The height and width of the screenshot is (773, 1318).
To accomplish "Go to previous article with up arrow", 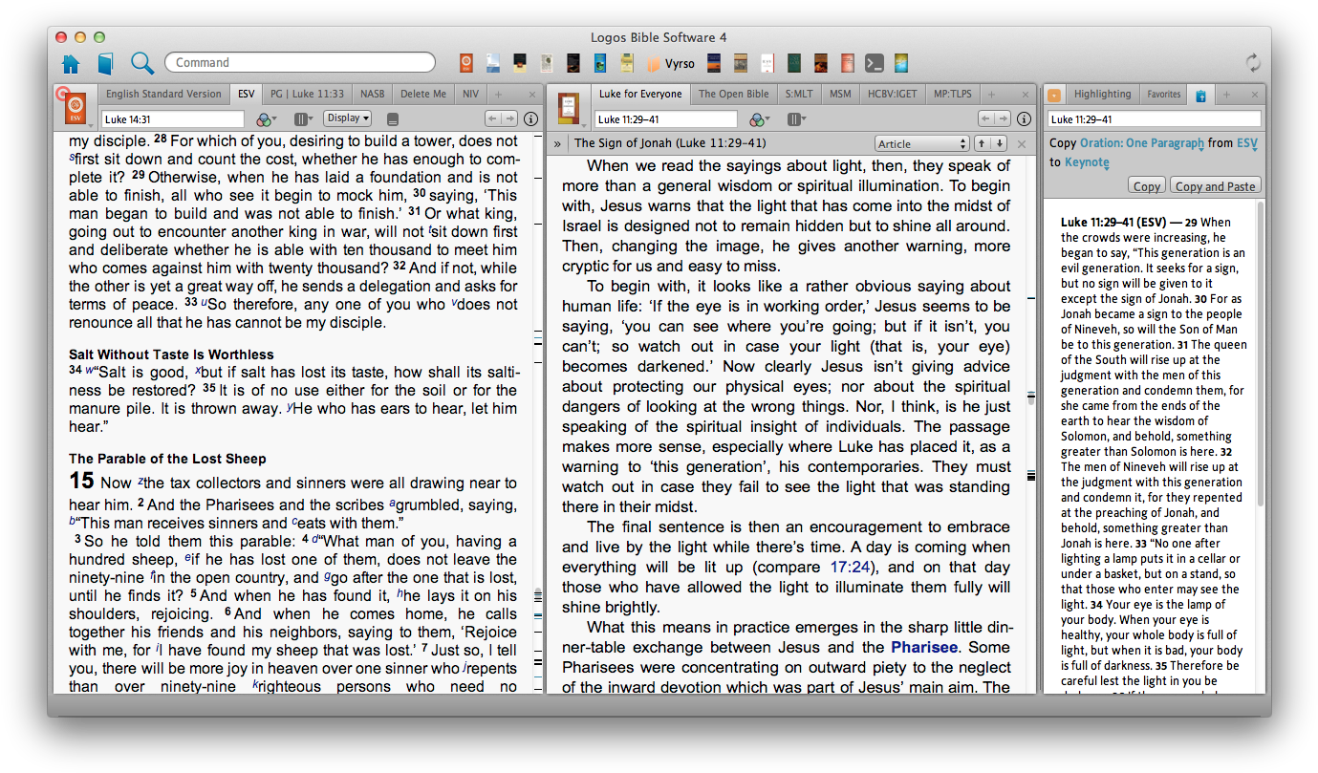I will (981, 144).
